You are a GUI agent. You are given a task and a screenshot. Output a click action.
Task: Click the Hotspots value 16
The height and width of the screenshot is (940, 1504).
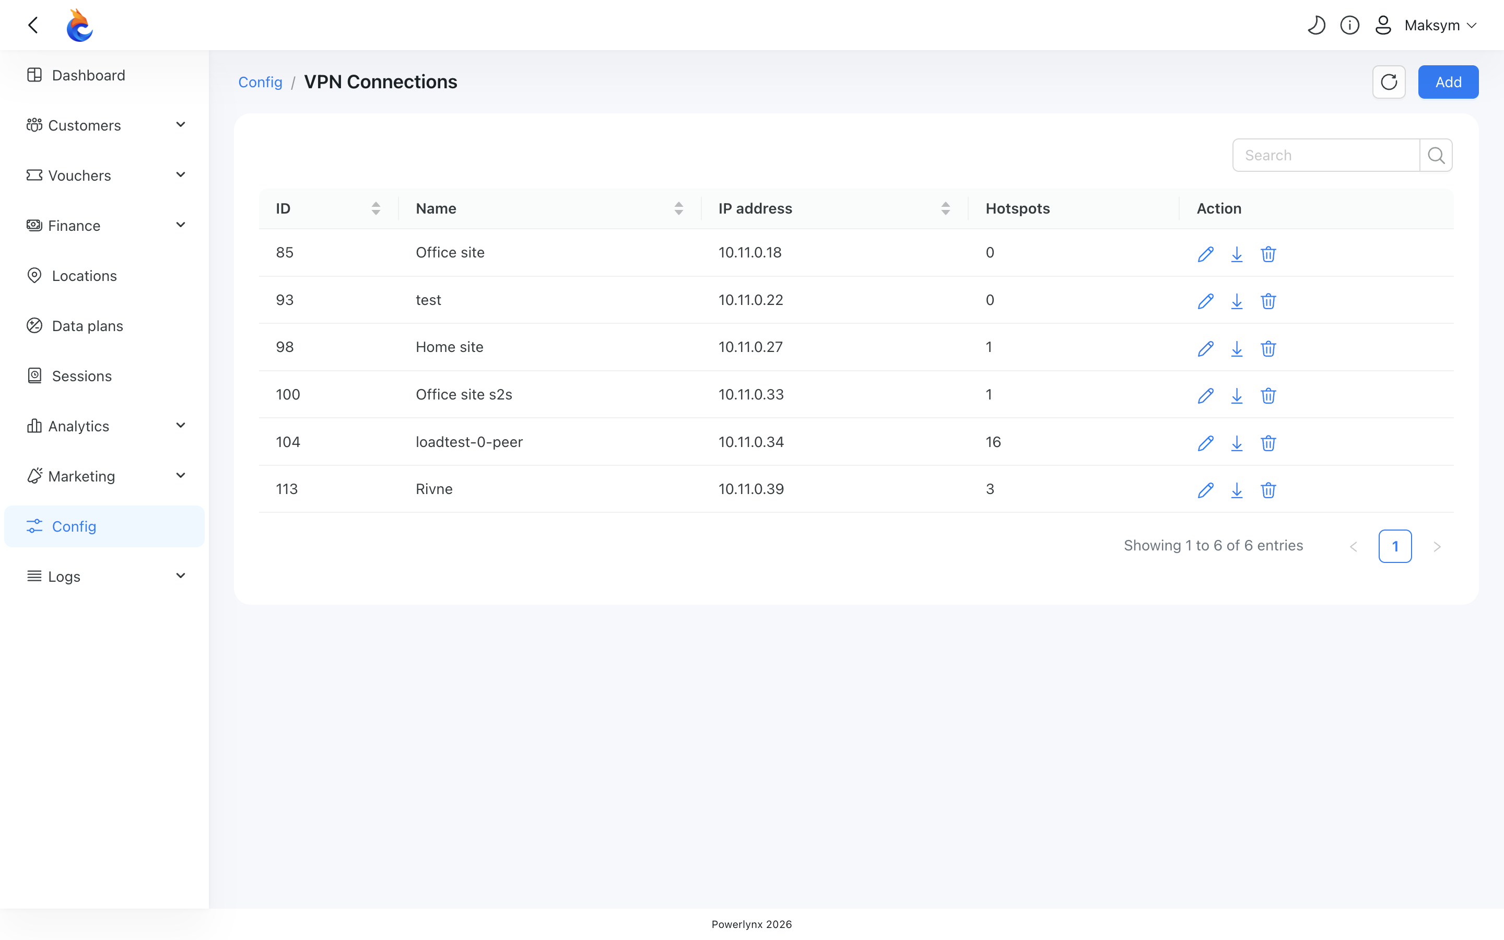(x=993, y=442)
